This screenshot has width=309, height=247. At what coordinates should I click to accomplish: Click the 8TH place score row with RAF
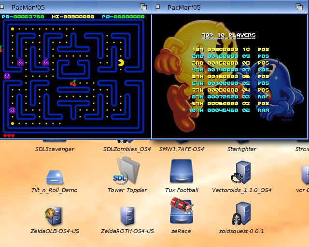[x=231, y=96]
